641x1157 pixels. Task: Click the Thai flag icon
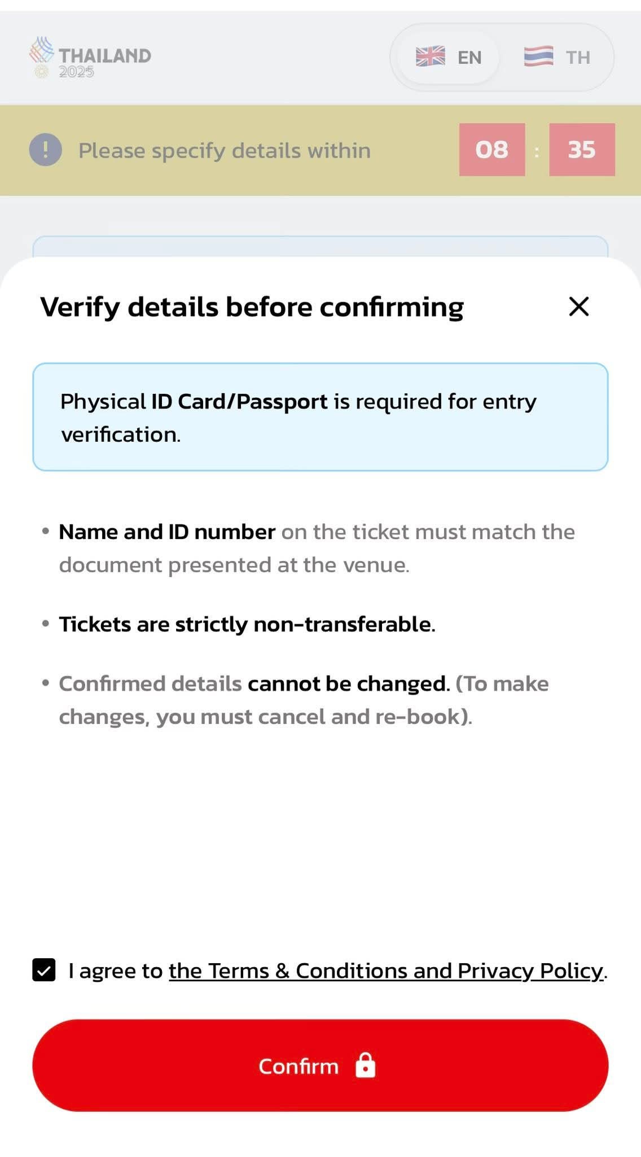[x=538, y=56]
